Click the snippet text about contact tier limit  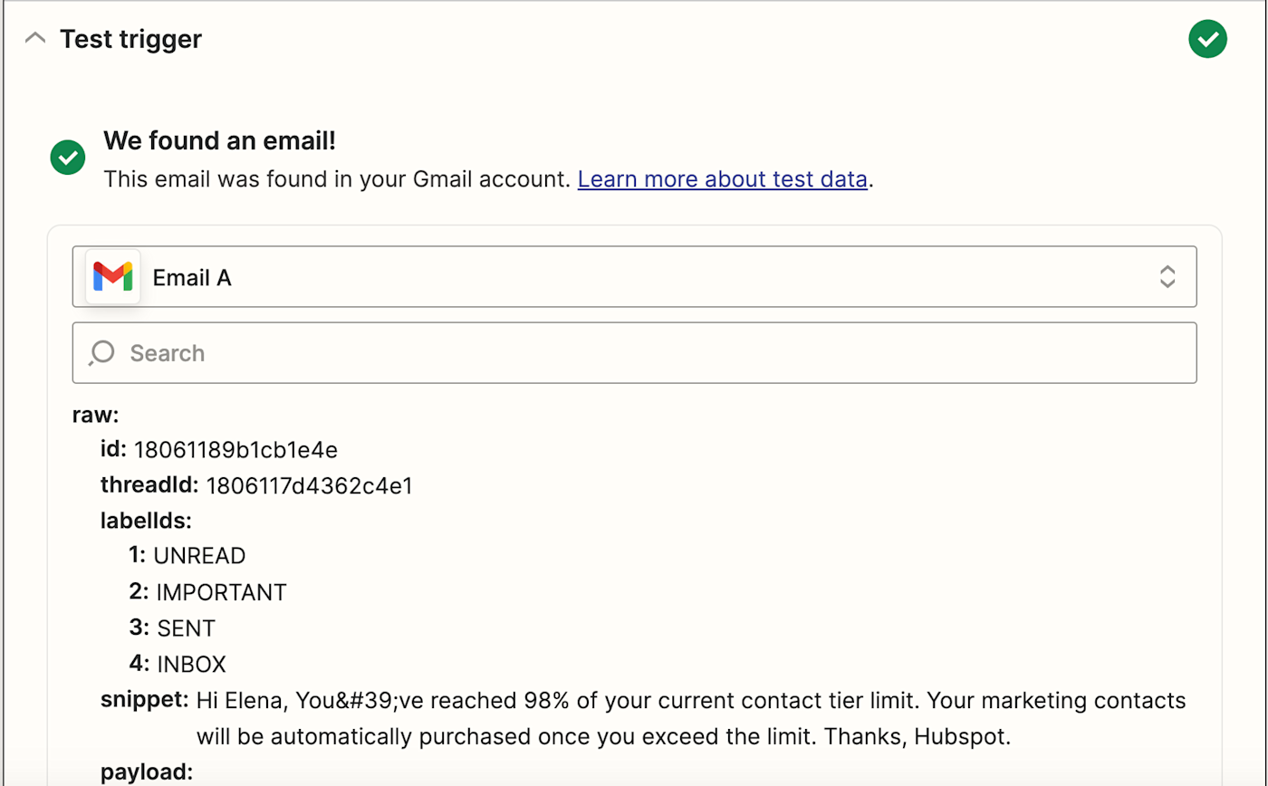click(x=688, y=719)
